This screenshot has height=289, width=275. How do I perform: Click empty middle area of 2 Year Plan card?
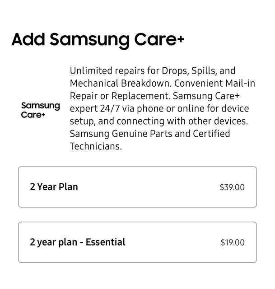[x=148, y=187]
